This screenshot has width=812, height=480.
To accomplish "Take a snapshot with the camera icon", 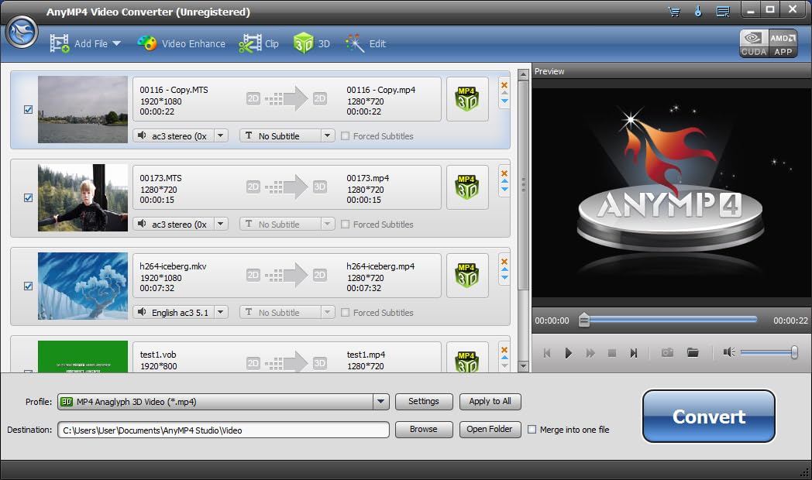I will 667,353.
